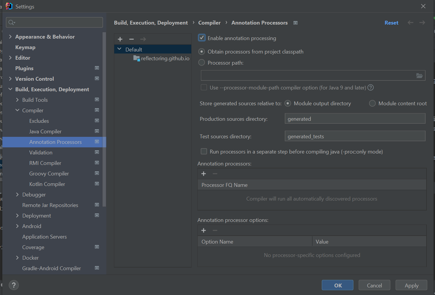Click Test sources directory field
This screenshot has width=435, height=295.
coord(355,136)
